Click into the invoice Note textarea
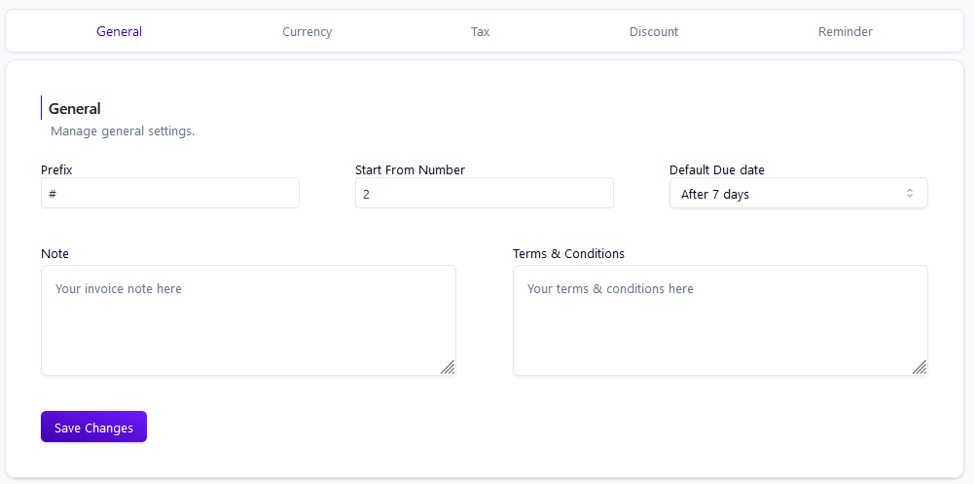 (x=248, y=320)
